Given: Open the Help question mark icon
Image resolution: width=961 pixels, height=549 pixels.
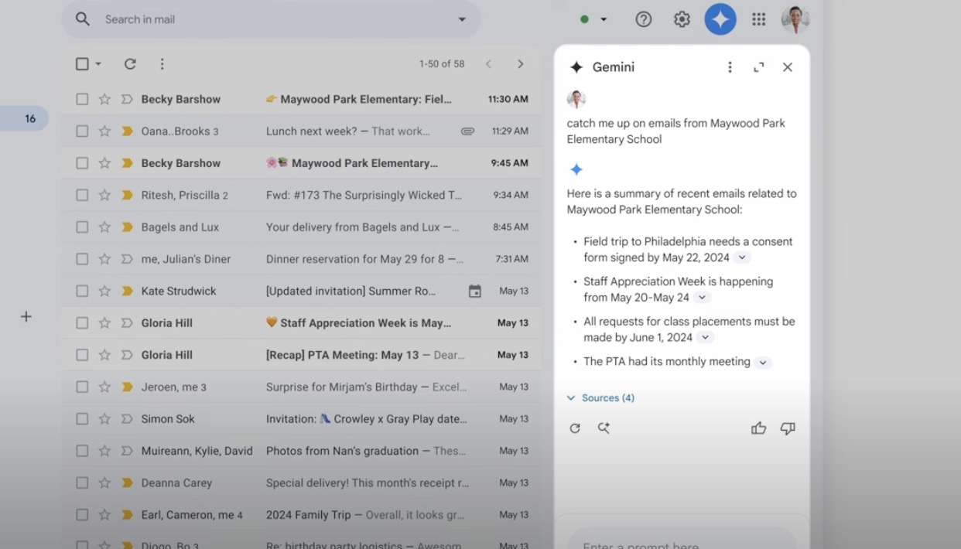Looking at the screenshot, I should tap(643, 19).
